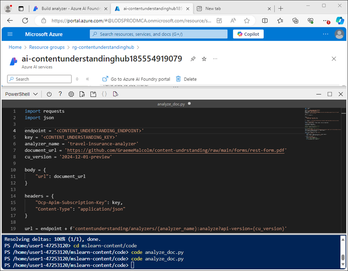Pin the resource to dashboard
This screenshot has width=348, height=271.
tap(193, 59)
